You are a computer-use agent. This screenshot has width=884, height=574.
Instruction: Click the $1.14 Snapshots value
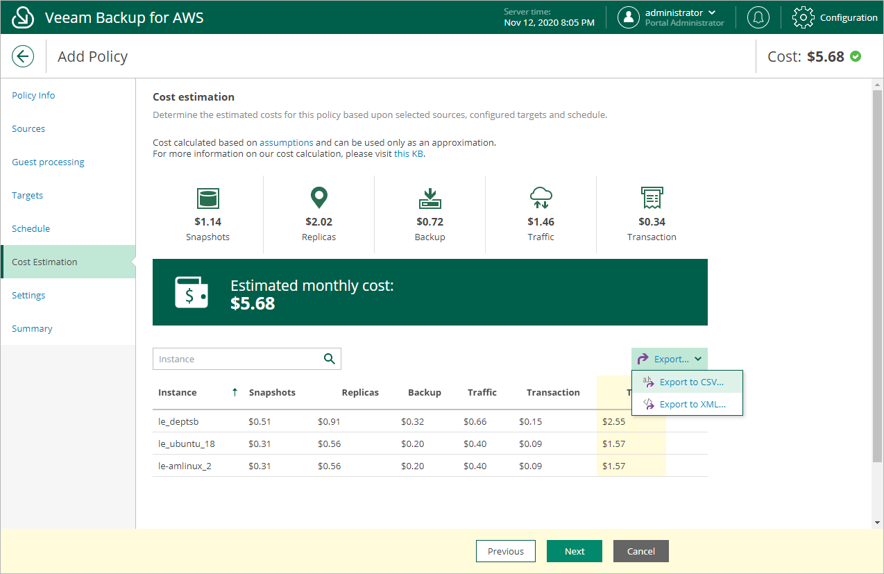point(207,222)
